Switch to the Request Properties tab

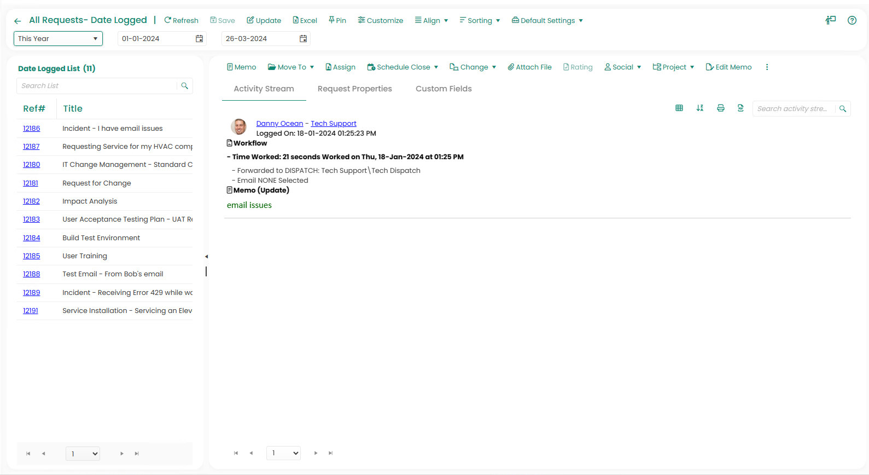(x=354, y=89)
